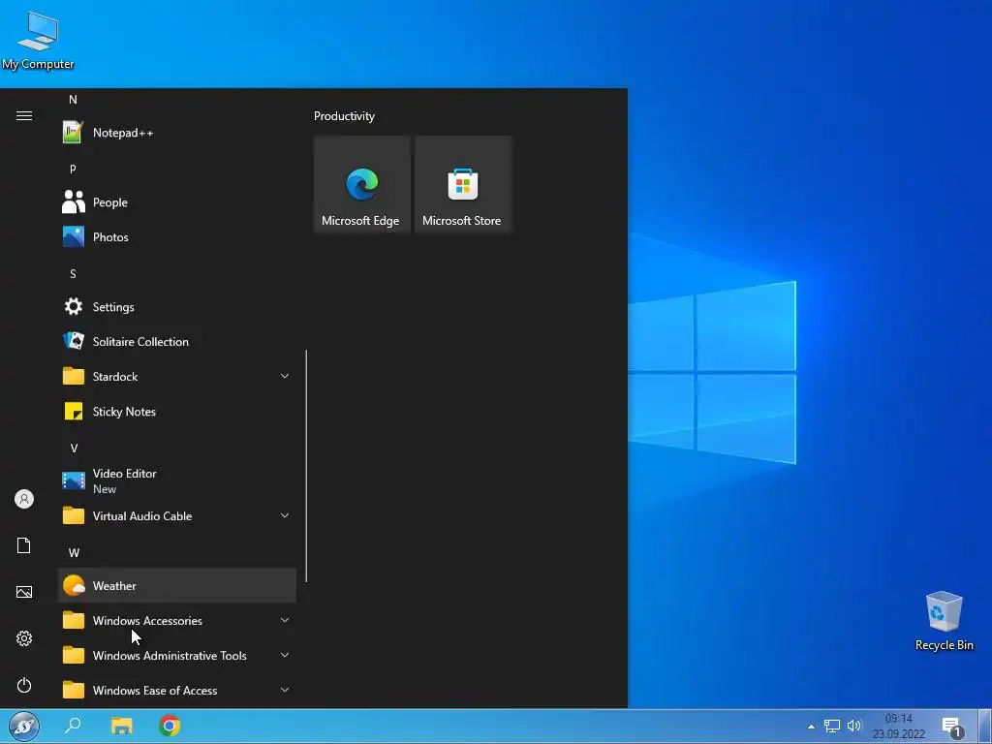
Task: Expand the Windows Accessories chevron
Action: click(x=285, y=620)
